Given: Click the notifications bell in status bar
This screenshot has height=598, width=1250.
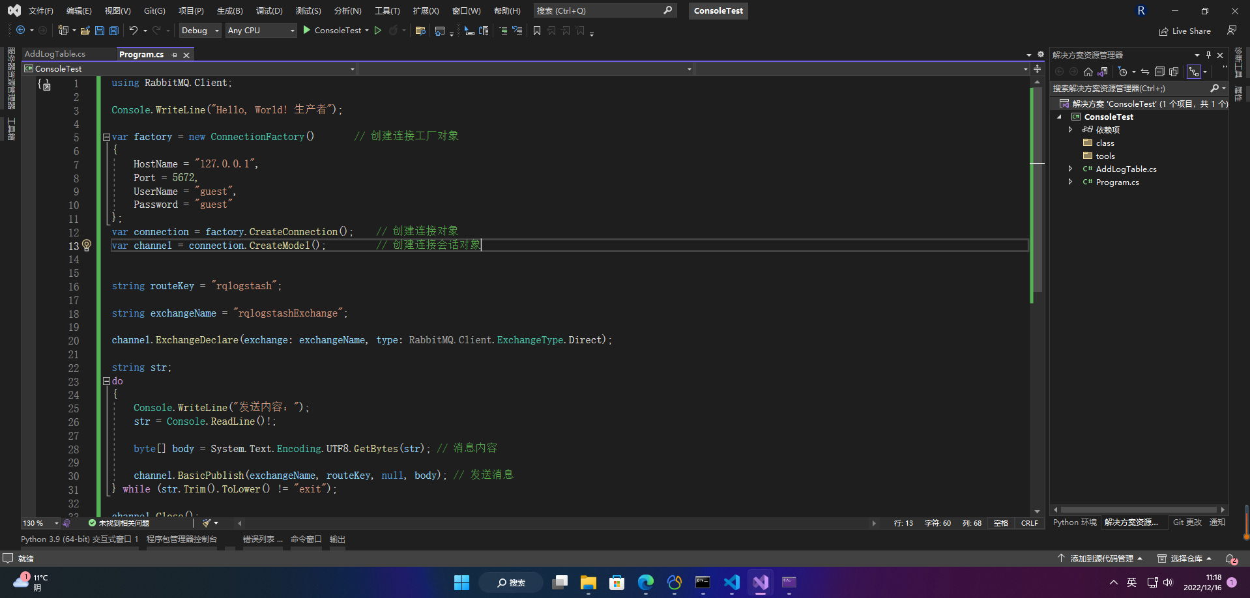Looking at the screenshot, I should 1231,559.
